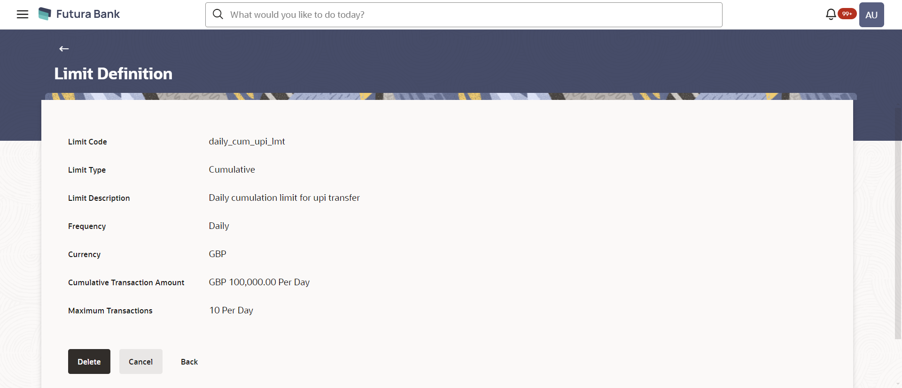Click the Futura Bank logo icon
Image resolution: width=902 pixels, height=388 pixels.
pyautogui.click(x=45, y=14)
